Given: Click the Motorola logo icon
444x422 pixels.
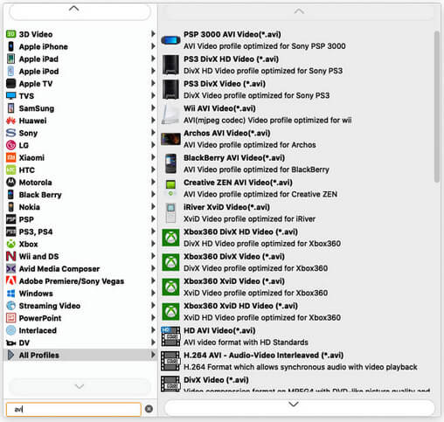Looking at the screenshot, I should pyautogui.click(x=10, y=182).
